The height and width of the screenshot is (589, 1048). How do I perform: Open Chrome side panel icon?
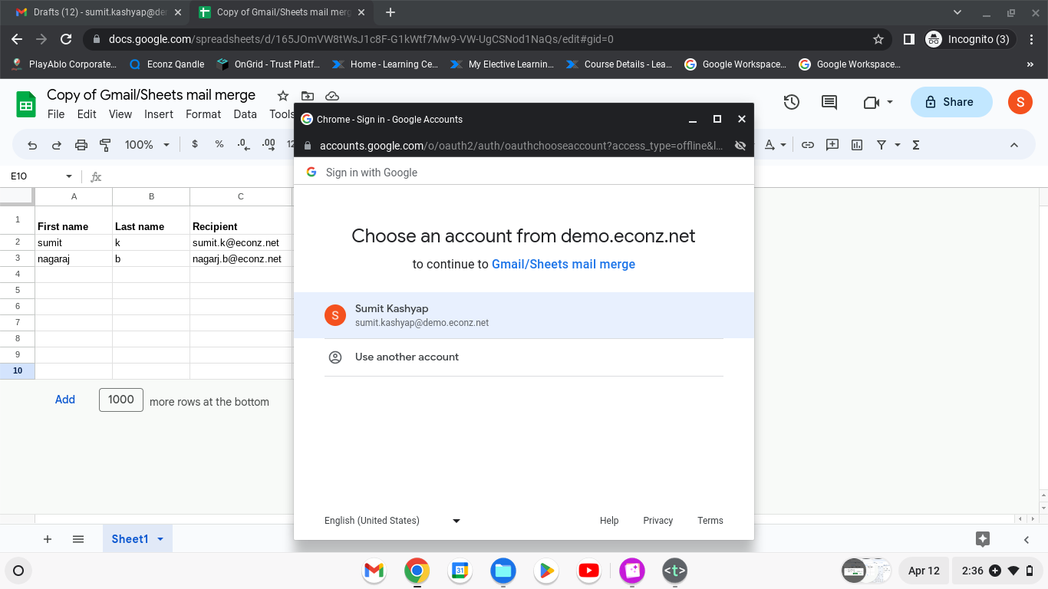(x=908, y=39)
